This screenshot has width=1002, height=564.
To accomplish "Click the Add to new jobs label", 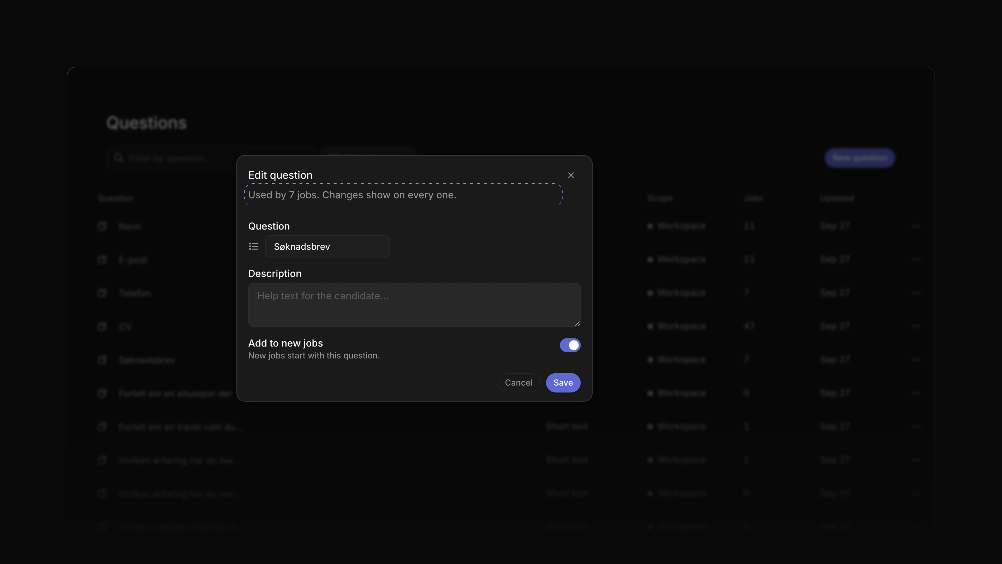I will pyautogui.click(x=285, y=343).
